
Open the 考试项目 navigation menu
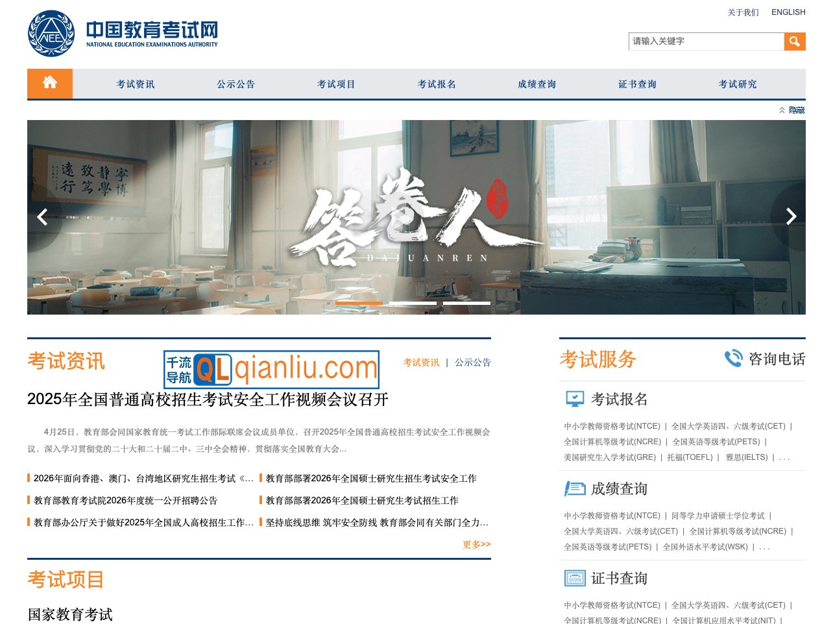click(336, 83)
